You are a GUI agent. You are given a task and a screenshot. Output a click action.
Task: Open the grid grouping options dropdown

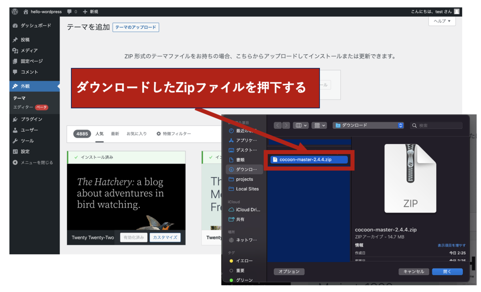click(x=319, y=126)
